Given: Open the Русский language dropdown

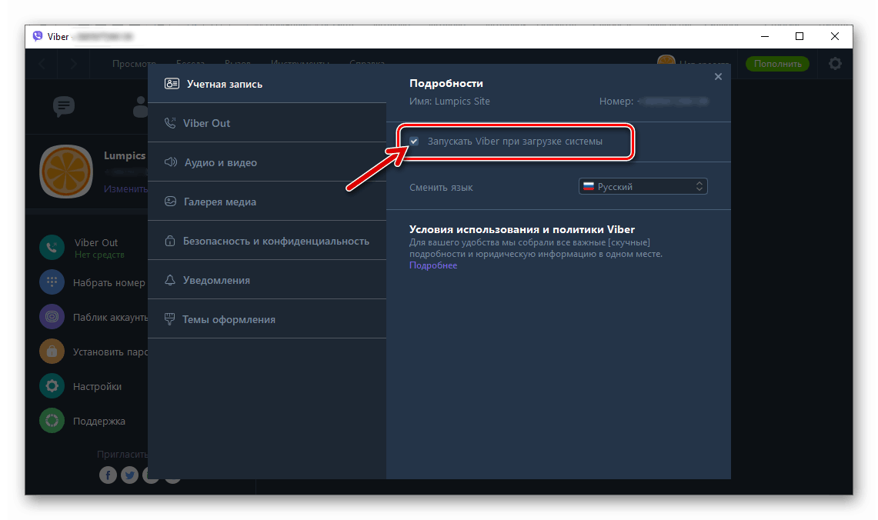Looking at the screenshot, I should click(x=643, y=186).
